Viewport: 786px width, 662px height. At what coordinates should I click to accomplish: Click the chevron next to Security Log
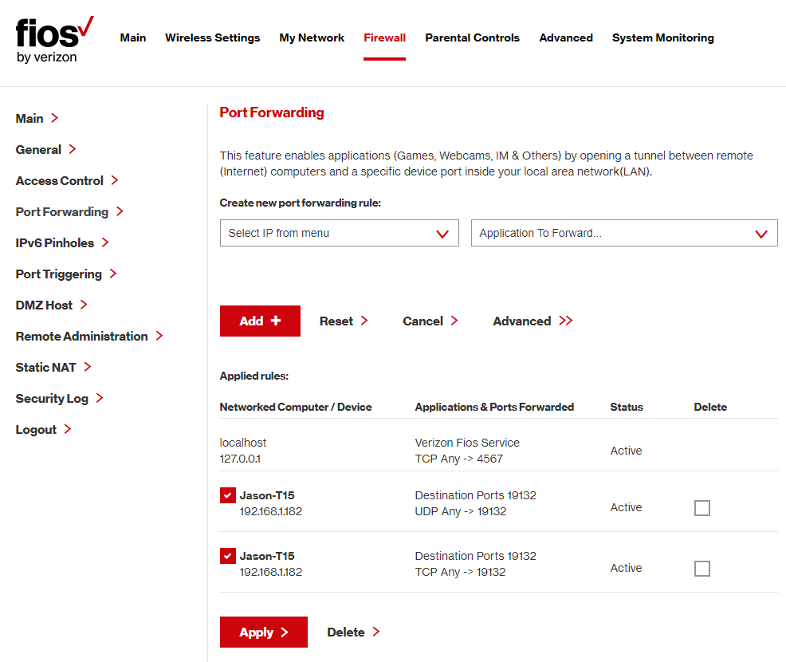pos(100,398)
